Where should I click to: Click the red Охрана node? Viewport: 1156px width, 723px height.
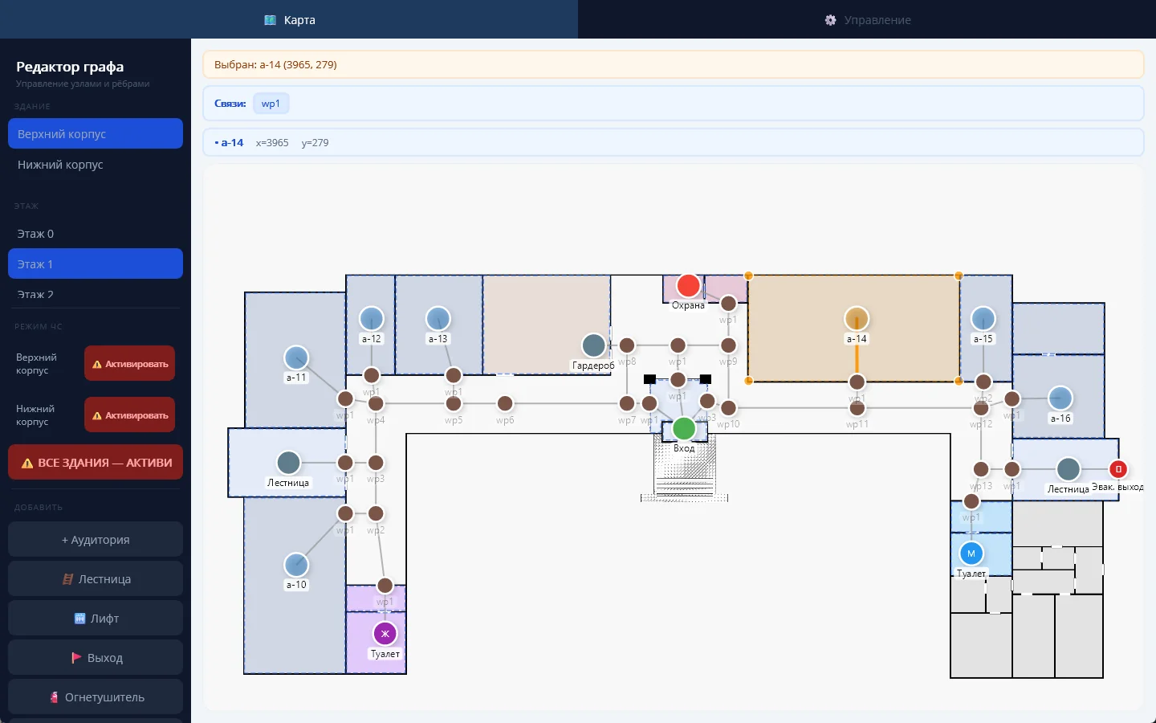[x=688, y=285]
